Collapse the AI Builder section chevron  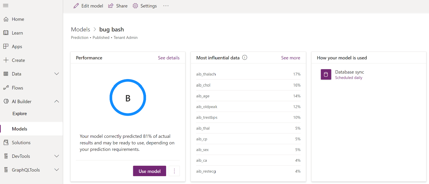tap(57, 101)
